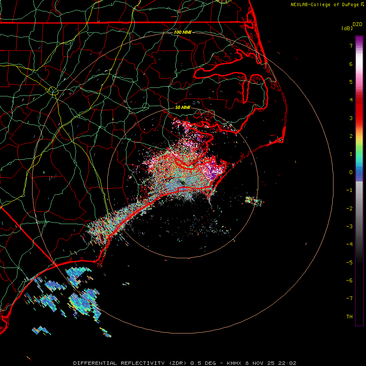Click the -4 dB scale label

tap(349, 244)
